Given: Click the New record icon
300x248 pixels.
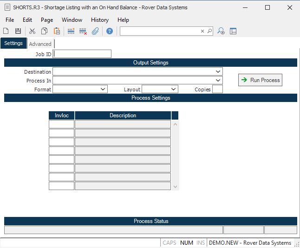Looking at the screenshot, I should pyautogui.click(x=6, y=31).
